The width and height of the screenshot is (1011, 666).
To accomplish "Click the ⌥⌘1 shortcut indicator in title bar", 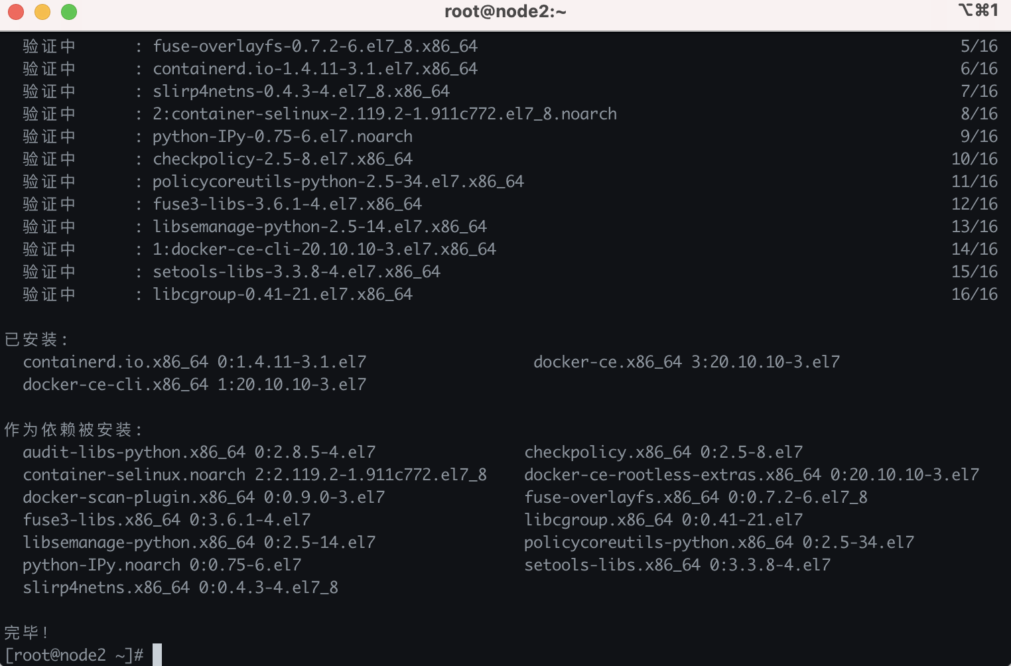I will point(978,11).
